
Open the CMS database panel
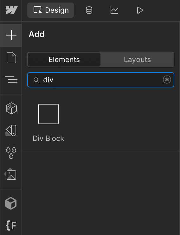point(89,10)
